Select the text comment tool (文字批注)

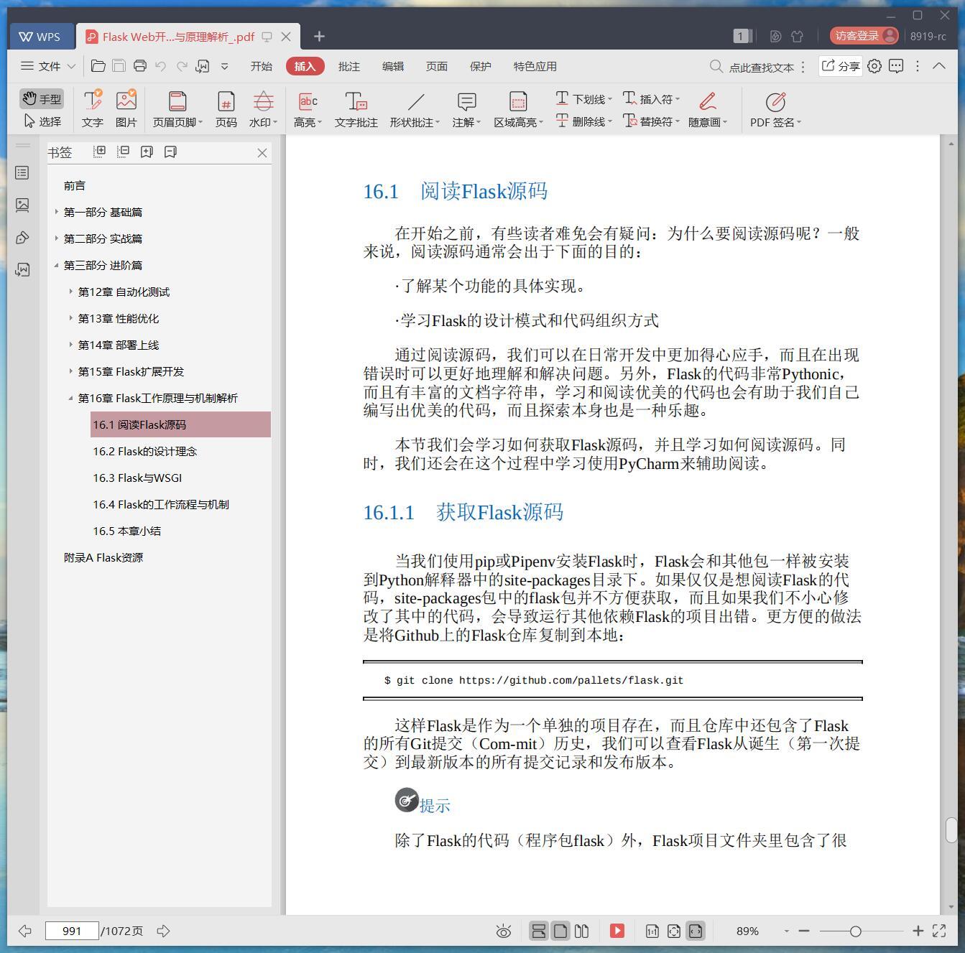pyautogui.click(x=356, y=109)
